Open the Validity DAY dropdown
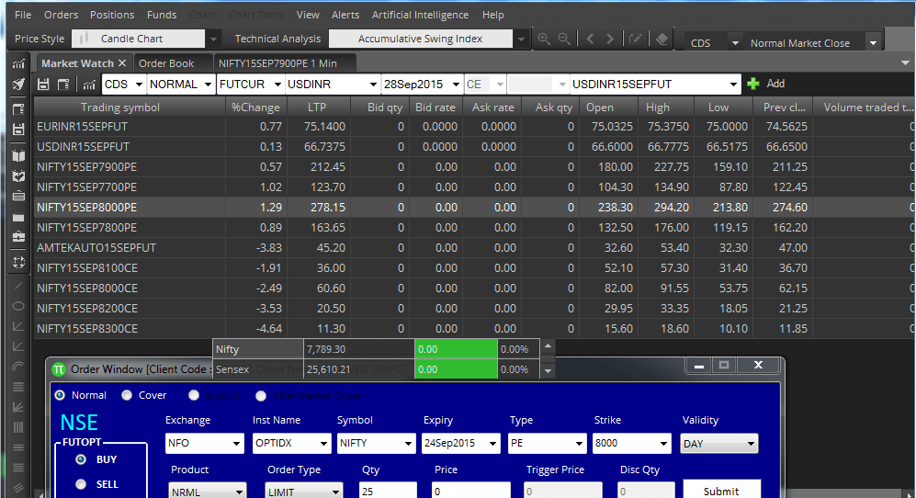This screenshot has height=498, width=916. 752,444
